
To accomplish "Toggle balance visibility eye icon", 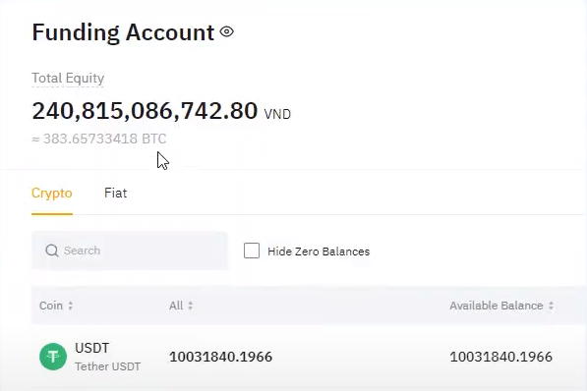I will (x=227, y=31).
